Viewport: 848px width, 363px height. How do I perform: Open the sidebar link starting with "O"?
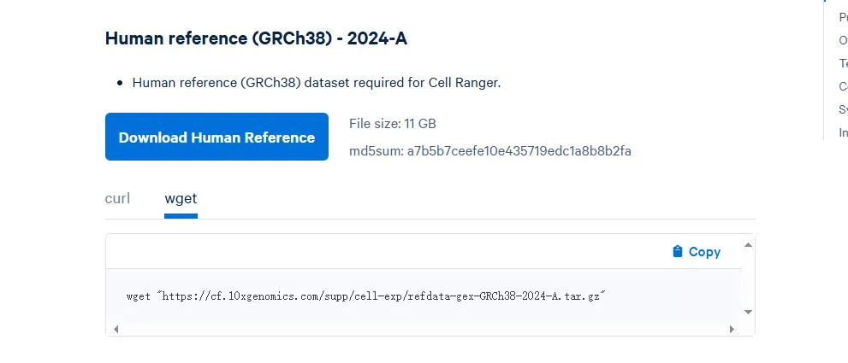pos(843,39)
